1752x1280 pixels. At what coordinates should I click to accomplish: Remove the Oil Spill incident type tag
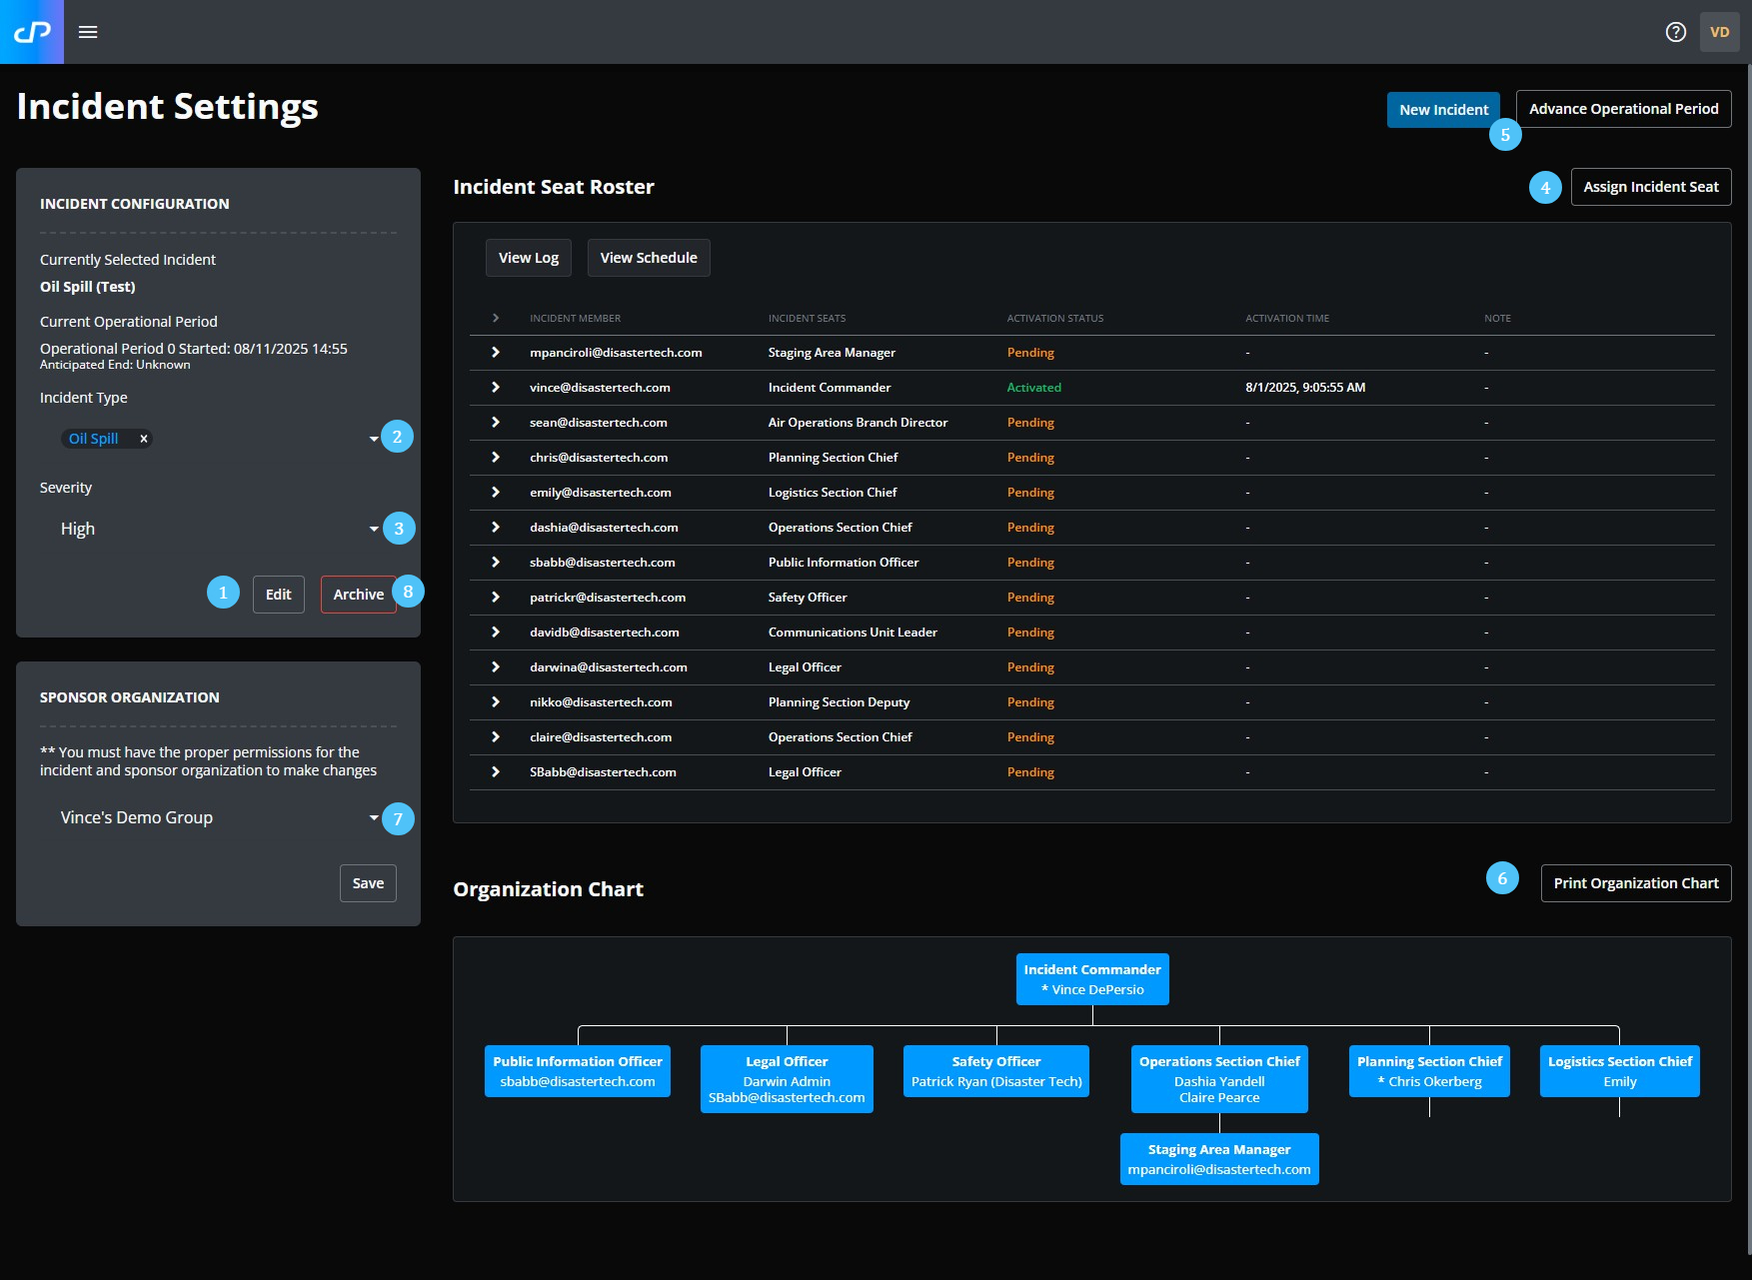coord(143,439)
